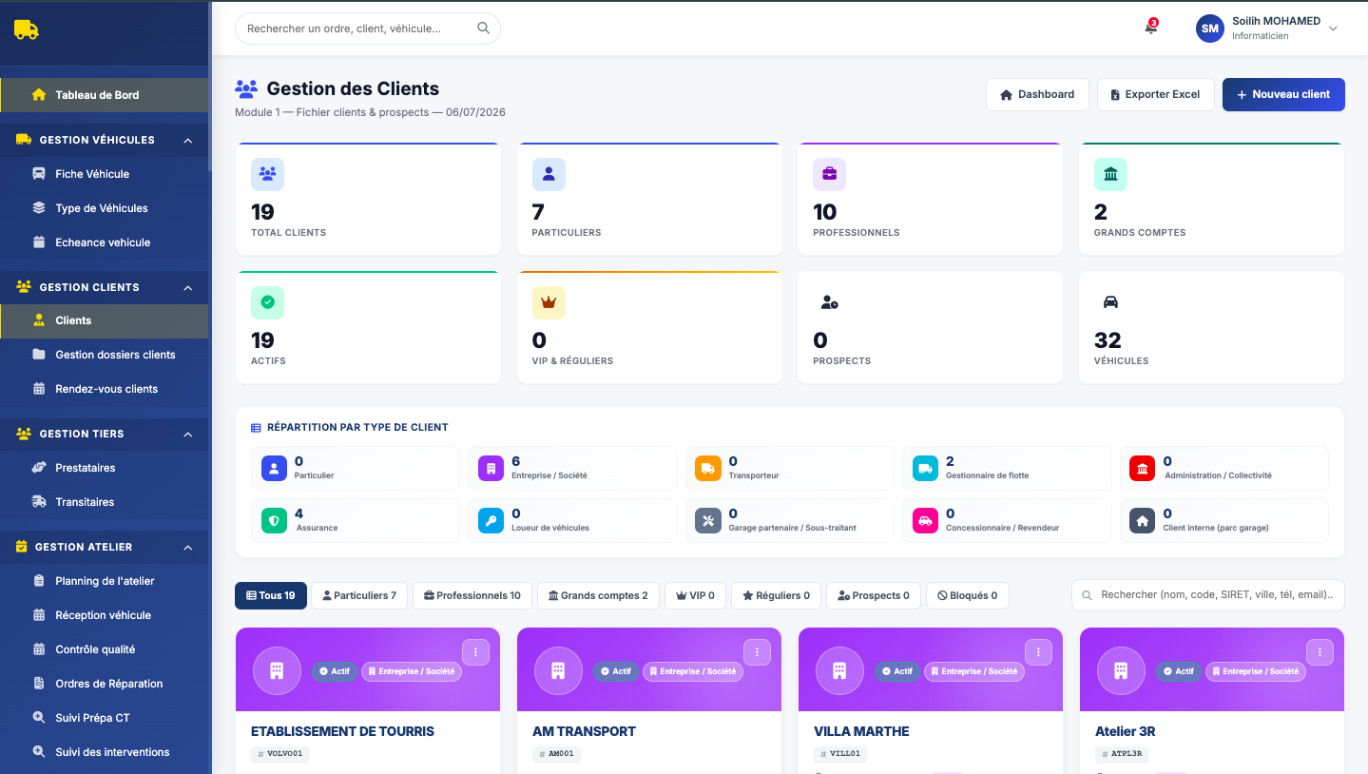
Task: Open Planning de l'atelier in sidebar
Action: pyautogui.click(x=105, y=581)
